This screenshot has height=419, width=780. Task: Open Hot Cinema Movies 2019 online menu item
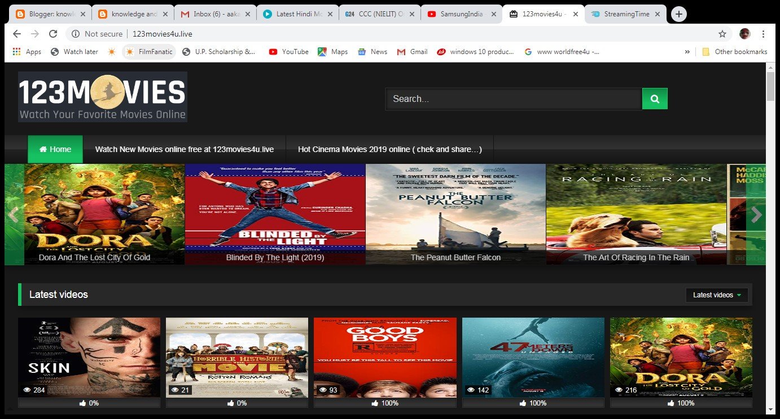(x=390, y=149)
